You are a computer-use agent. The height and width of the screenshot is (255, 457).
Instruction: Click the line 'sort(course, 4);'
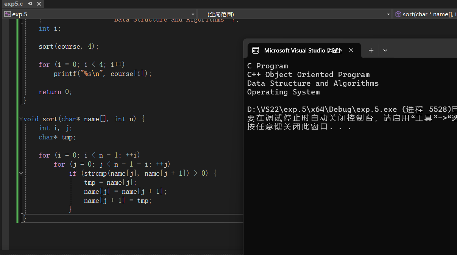click(x=69, y=46)
